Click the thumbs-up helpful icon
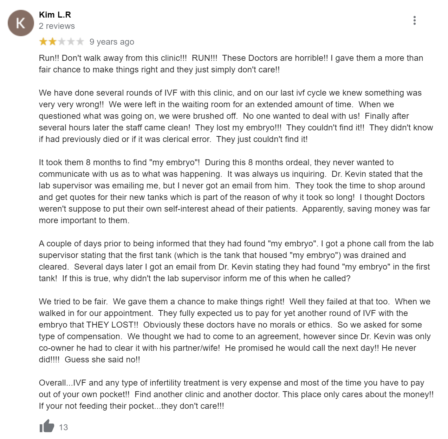Viewport: 448px width, 439px height. tap(47, 426)
